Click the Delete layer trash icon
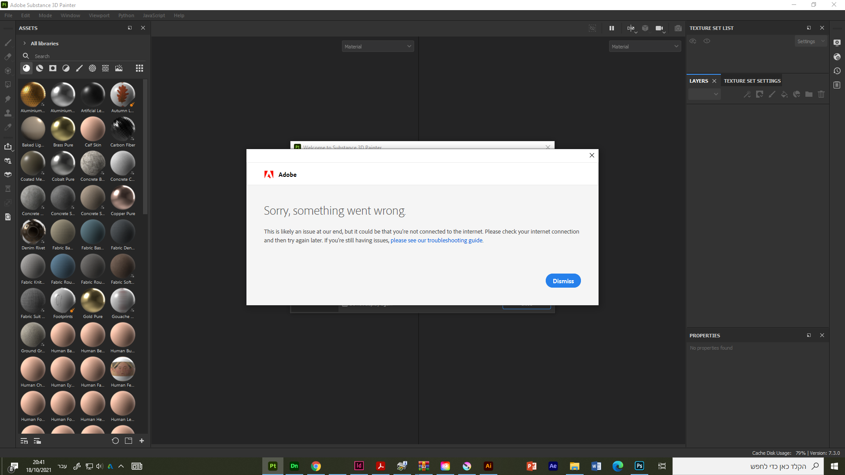This screenshot has height=475, width=845. tap(821, 94)
